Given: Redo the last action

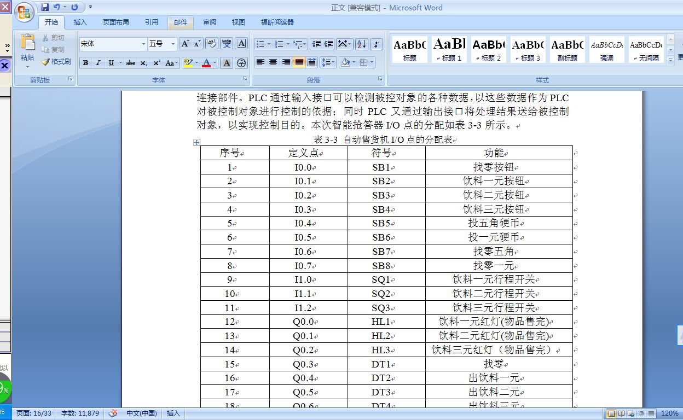Looking at the screenshot, I should [74, 7].
